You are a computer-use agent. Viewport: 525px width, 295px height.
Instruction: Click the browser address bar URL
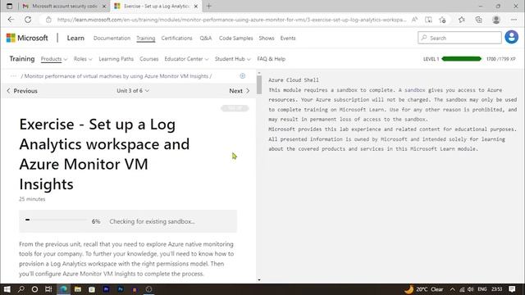click(x=231, y=20)
